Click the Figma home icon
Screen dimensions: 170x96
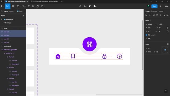2,1
